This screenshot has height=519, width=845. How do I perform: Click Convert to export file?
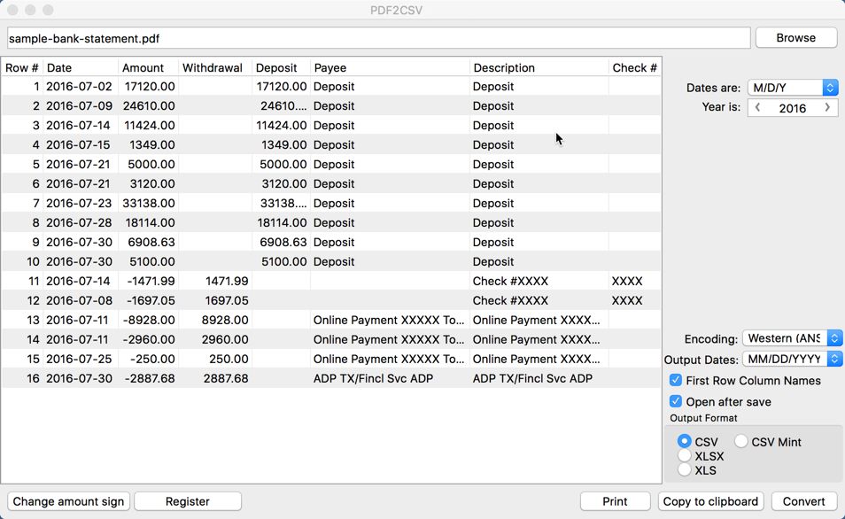804,501
